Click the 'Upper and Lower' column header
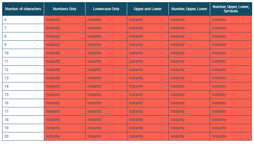Viewport: 254px width, 145px height. tap(148, 9)
